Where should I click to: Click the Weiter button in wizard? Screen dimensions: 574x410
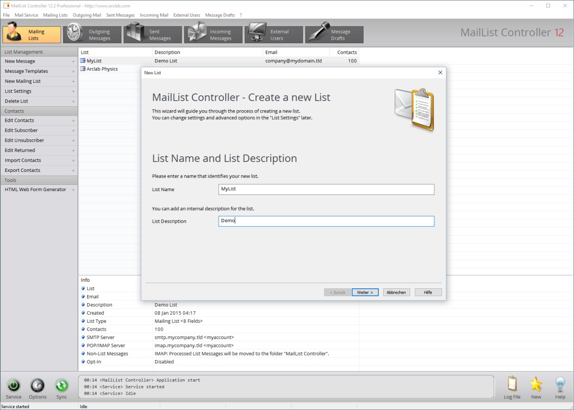[x=365, y=292]
